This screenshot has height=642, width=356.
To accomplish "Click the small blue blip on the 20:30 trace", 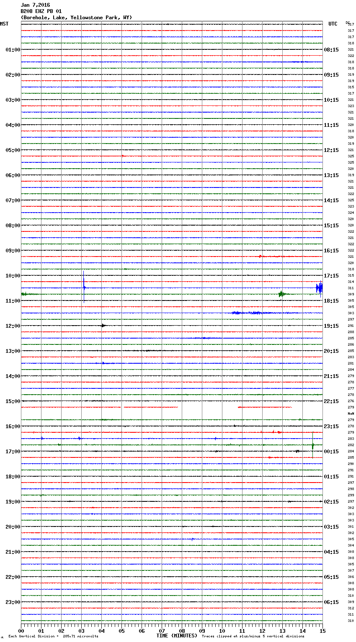I will (x=192, y=539).
